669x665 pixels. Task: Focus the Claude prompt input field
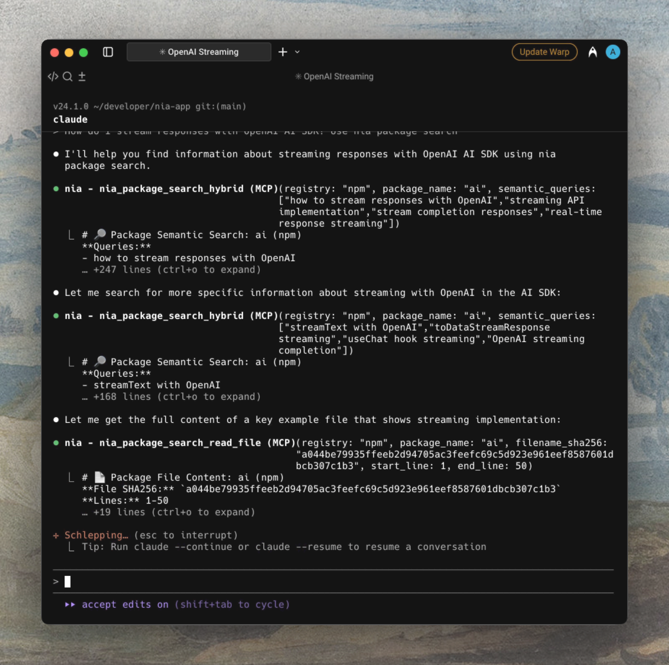pyautogui.click(x=333, y=581)
